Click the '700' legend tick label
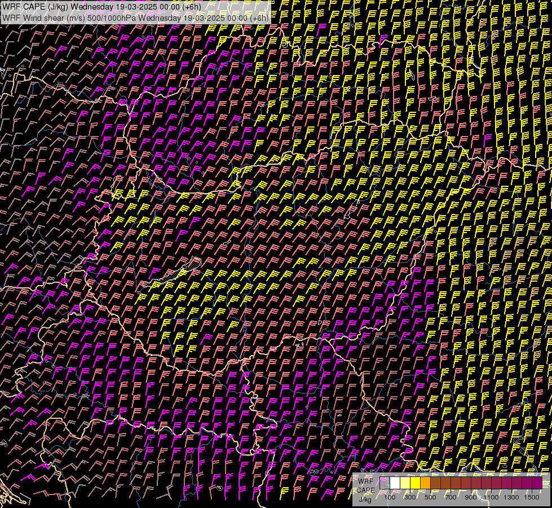The image size is (552, 508). (451, 497)
